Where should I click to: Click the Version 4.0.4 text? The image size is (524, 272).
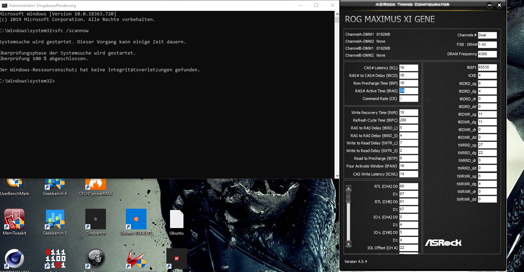click(x=356, y=262)
